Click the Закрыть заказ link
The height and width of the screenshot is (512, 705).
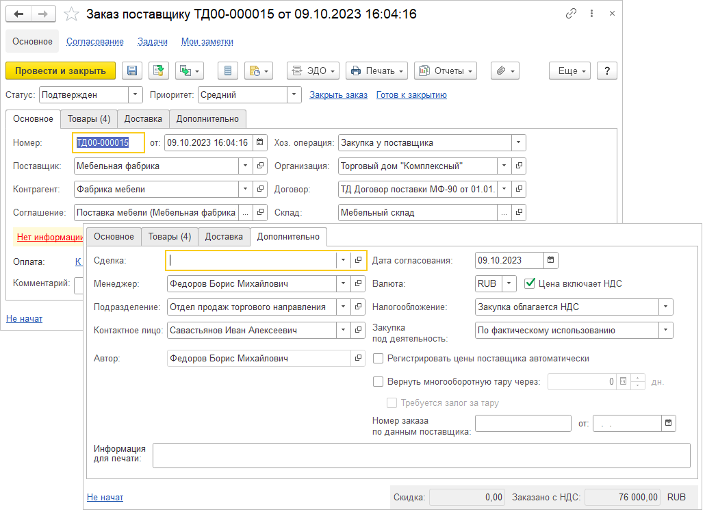(x=338, y=95)
